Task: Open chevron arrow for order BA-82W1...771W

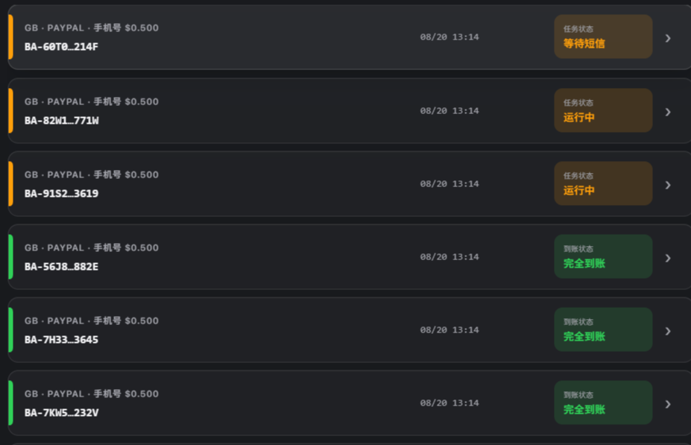Action: click(668, 112)
